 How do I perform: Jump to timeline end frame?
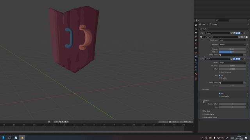pos(68,122)
